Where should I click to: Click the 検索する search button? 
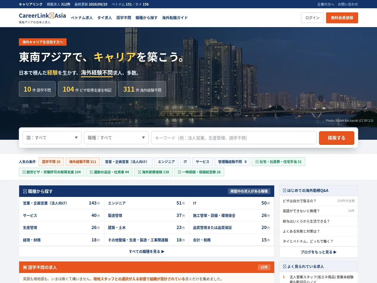(337, 138)
